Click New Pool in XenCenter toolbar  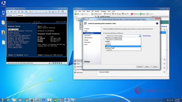click(x=107, y=14)
